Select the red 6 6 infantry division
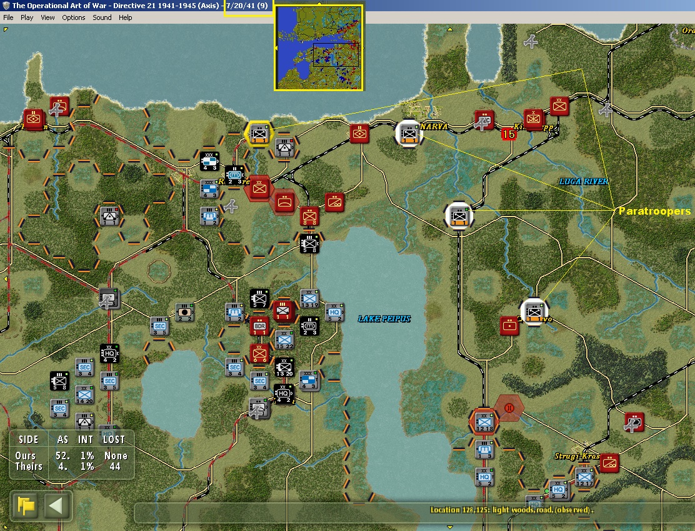Image resolution: width=695 pixels, height=531 pixels. point(259,354)
